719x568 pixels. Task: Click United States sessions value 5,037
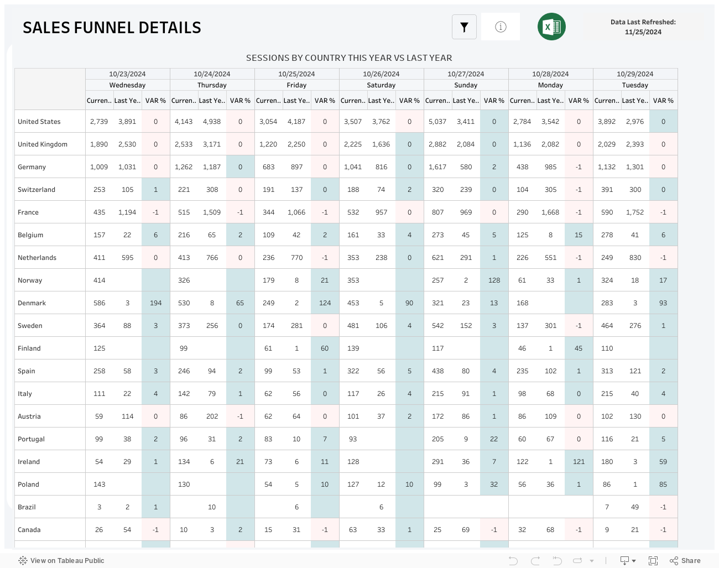click(437, 122)
